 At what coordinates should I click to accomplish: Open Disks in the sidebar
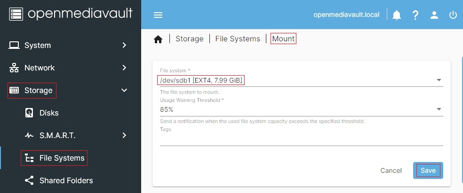(x=49, y=113)
